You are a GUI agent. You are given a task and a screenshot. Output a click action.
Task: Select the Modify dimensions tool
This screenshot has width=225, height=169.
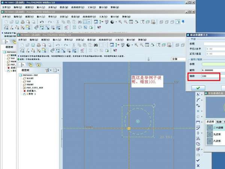click(198, 127)
